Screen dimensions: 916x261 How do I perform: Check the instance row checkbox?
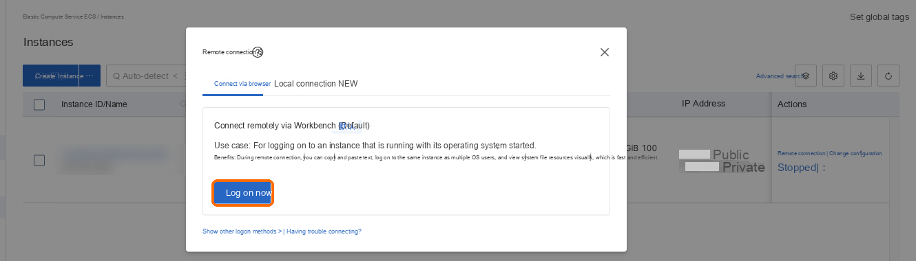pos(39,160)
